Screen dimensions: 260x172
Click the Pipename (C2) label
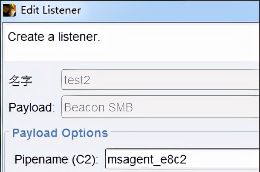click(x=57, y=160)
